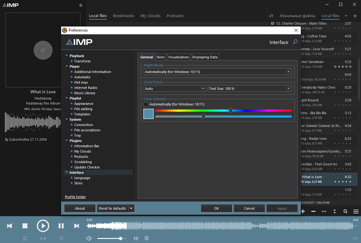Screen dimensions: 361x243
Task: Collapse the Plugins tree section
Action: pos(66,141)
